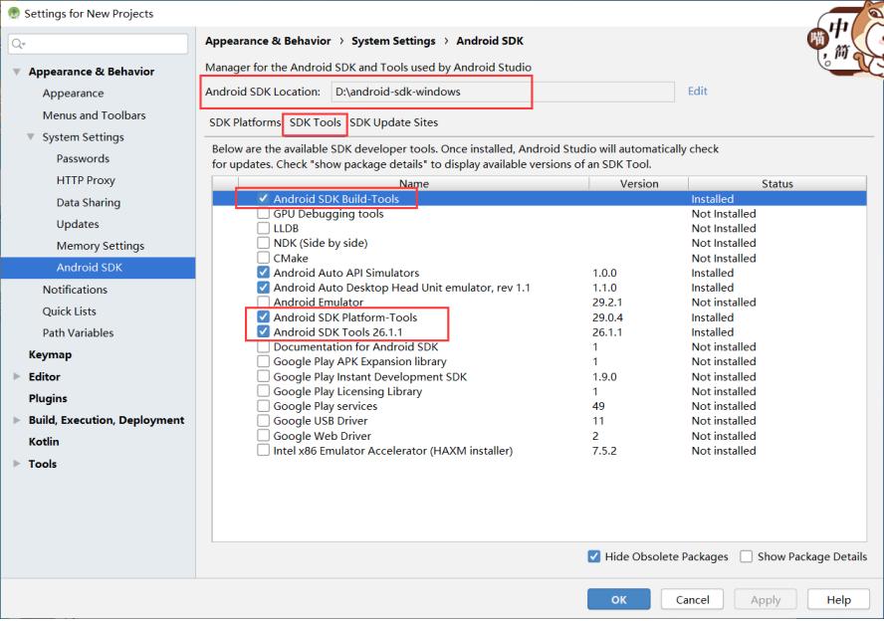
Task: Collapse the Appearance & Behavior tree node
Action: (x=17, y=72)
